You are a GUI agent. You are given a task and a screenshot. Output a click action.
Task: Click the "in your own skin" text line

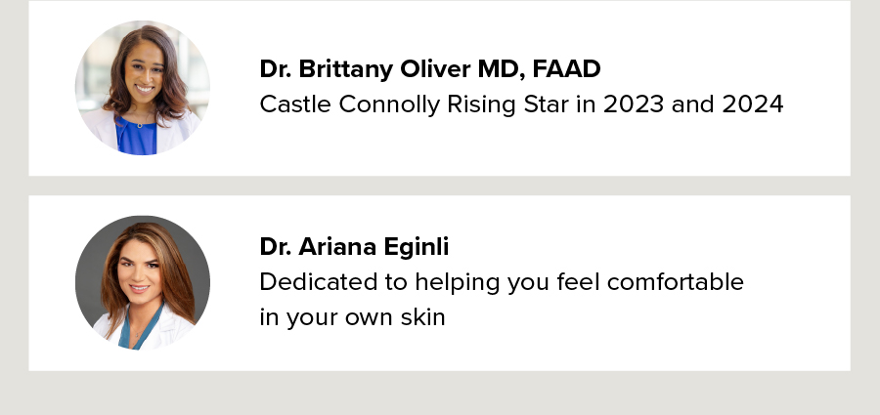[352, 317]
